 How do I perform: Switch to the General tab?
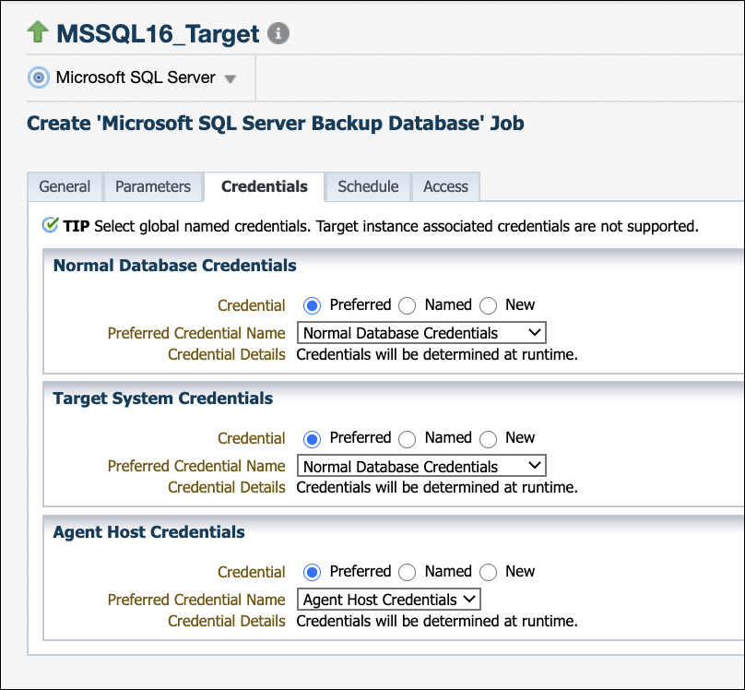pos(65,186)
